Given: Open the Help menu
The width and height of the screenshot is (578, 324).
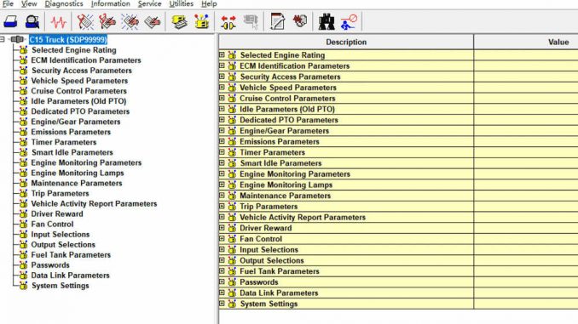Looking at the screenshot, I should (209, 4).
